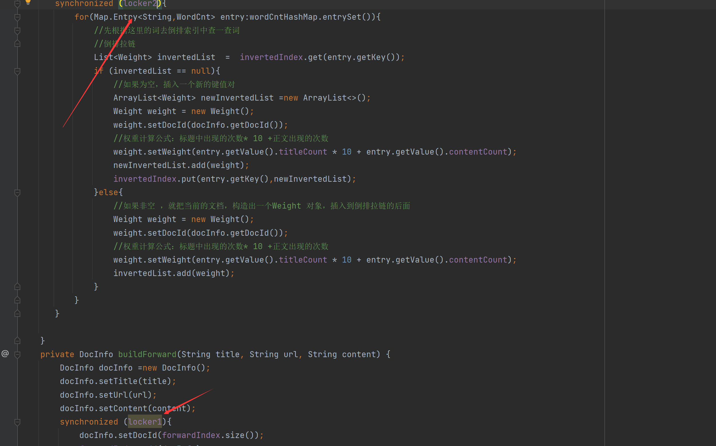The image size is (716, 446).
Task: Click Map.Entry<String,WordCnt> type in for loop
Action: pos(155,17)
